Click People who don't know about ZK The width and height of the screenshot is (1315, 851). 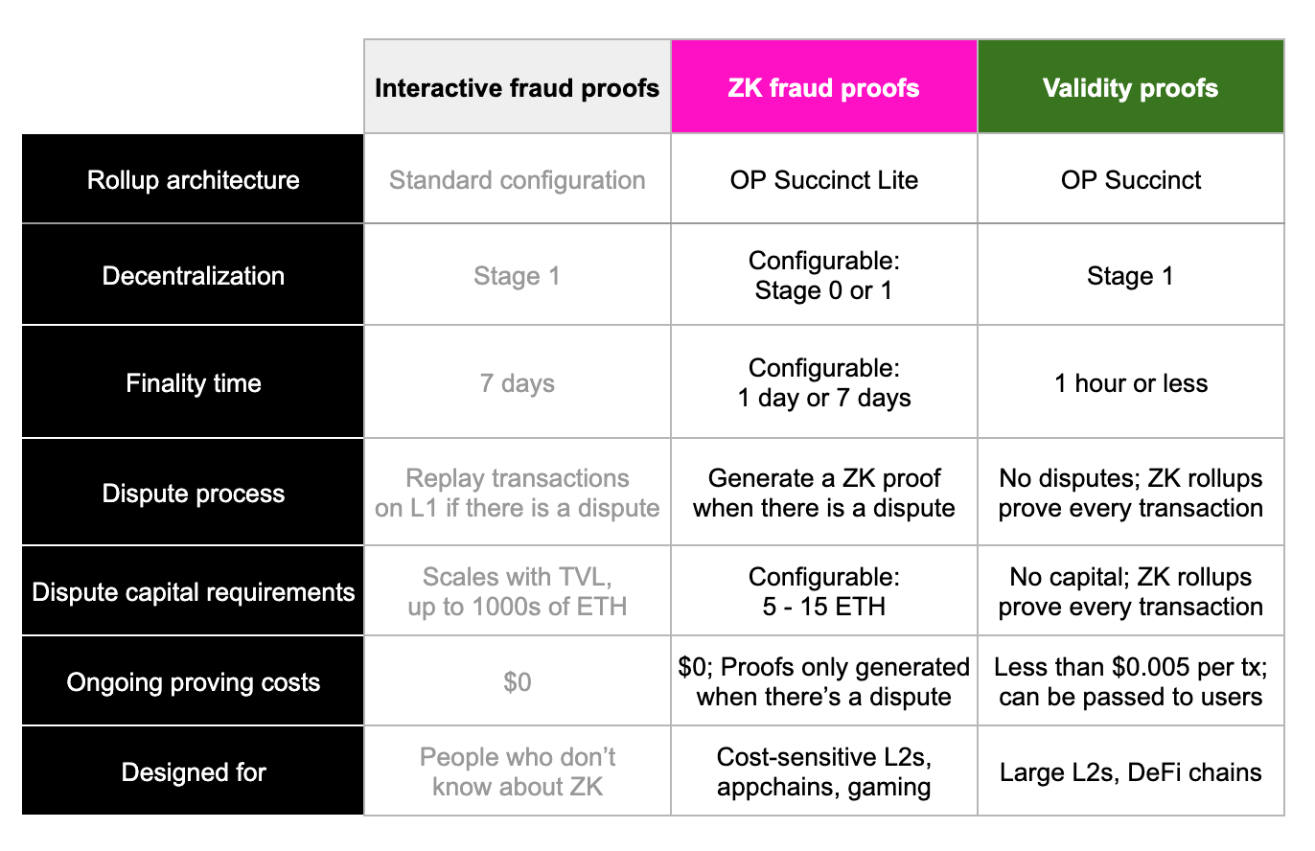517,771
